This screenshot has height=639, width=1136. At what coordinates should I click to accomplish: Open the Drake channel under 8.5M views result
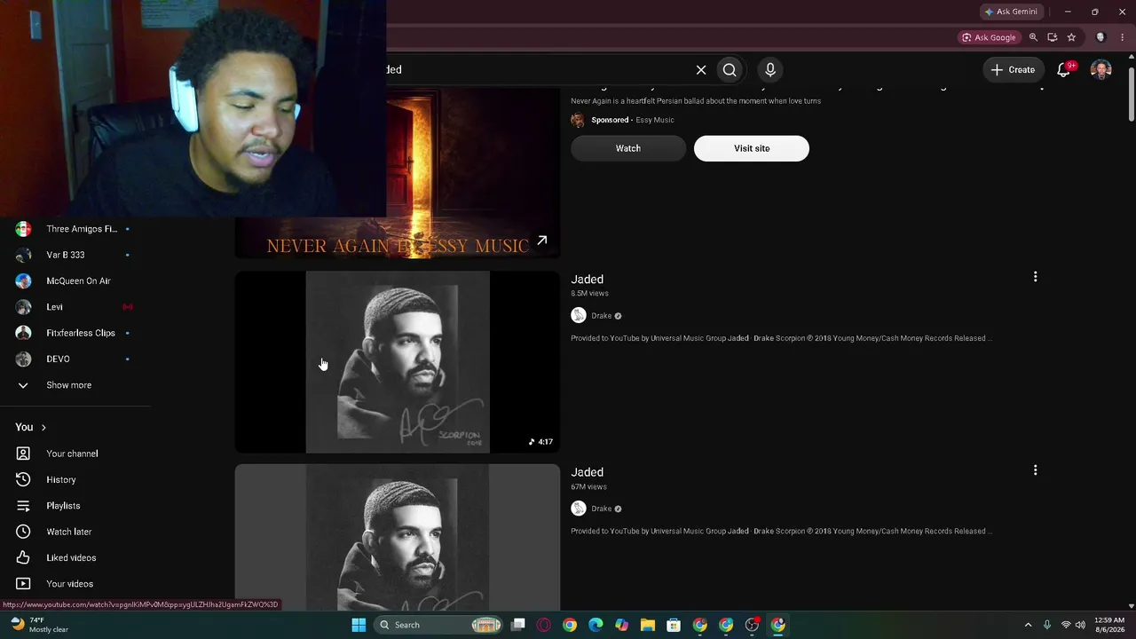(602, 316)
